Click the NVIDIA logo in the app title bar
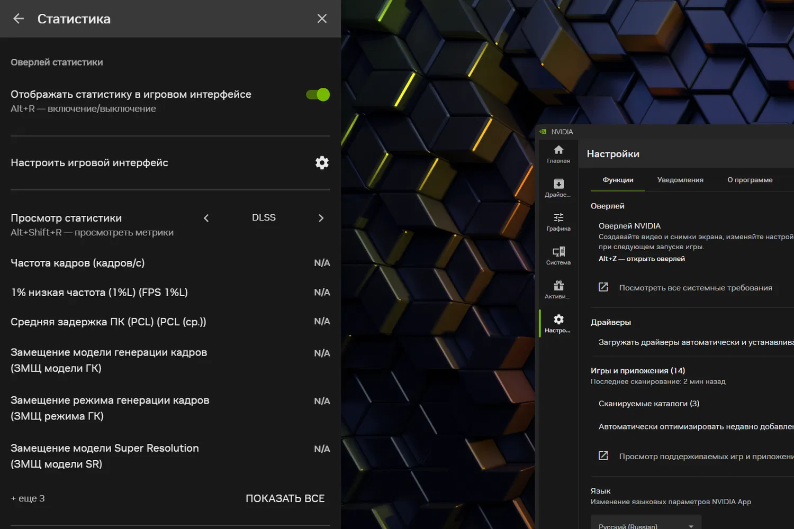 543,132
